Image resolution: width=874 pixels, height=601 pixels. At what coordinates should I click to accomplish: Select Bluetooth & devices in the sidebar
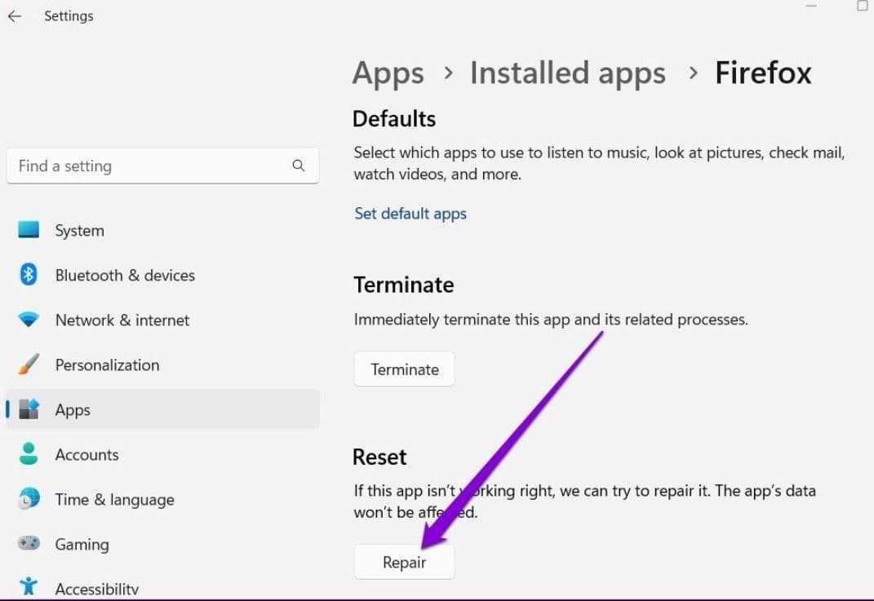124,275
